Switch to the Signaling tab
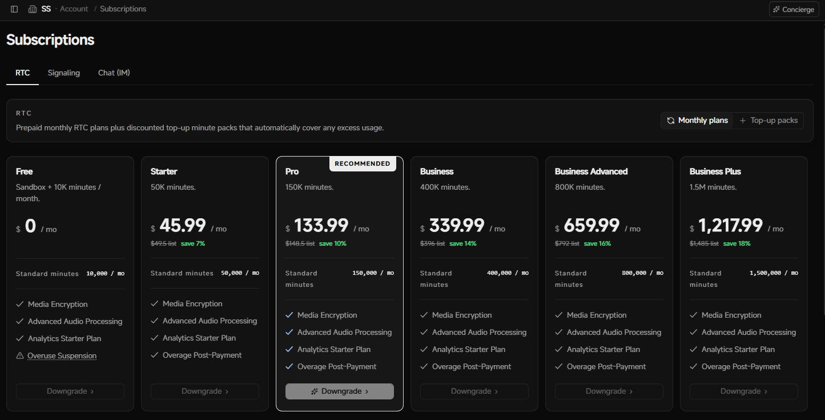This screenshot has width=825, height=420. [64, 73]
